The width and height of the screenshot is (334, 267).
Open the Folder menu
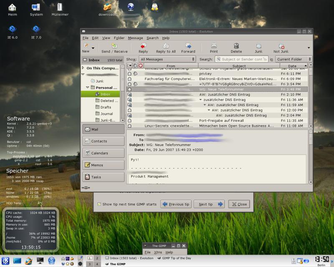[119, 38]
